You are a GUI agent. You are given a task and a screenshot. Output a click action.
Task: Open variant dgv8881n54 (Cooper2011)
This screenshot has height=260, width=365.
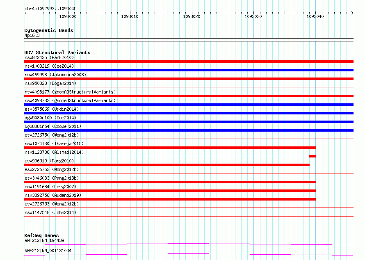click(53, 126)
